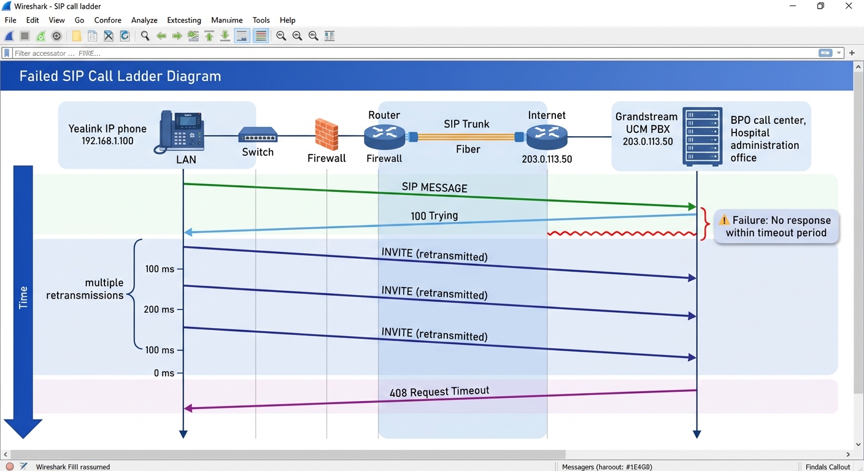Click the Findals Callout status entry
864x471 pixels.
coord(828,467)
